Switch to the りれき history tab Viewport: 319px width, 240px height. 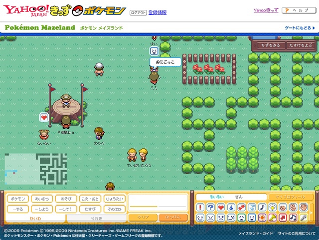point(96,219)
